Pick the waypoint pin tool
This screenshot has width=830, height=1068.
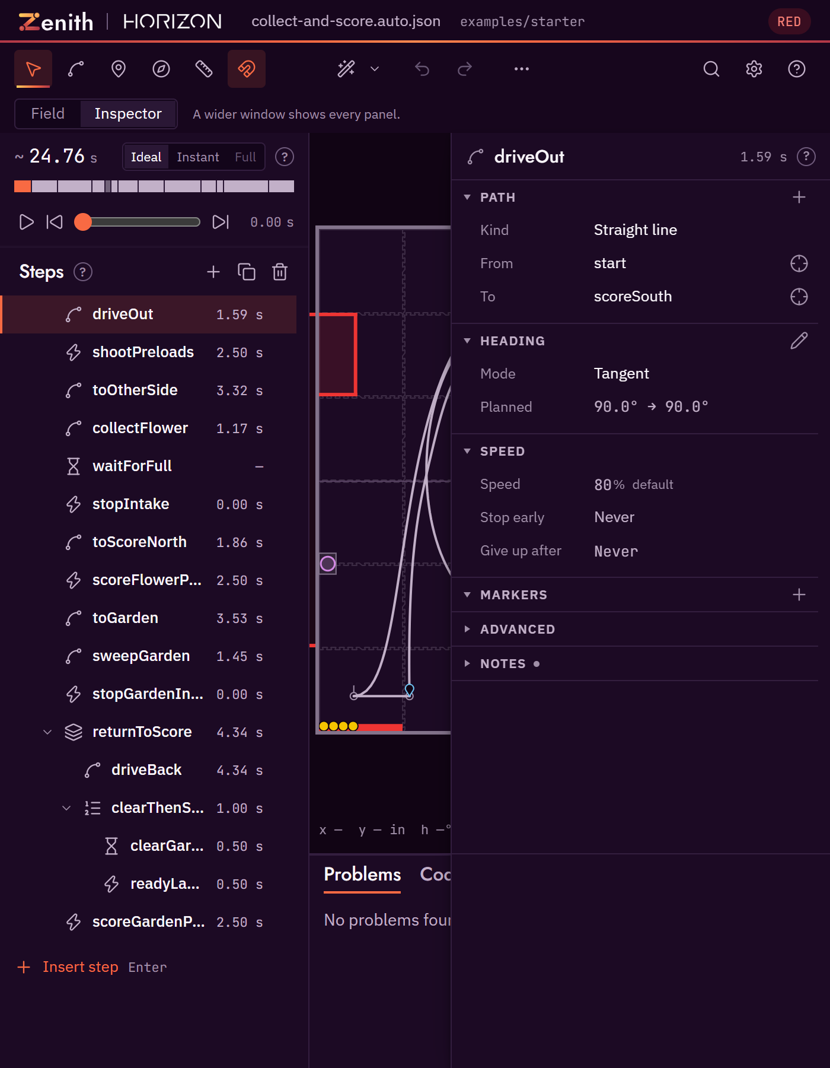point(119,69)
